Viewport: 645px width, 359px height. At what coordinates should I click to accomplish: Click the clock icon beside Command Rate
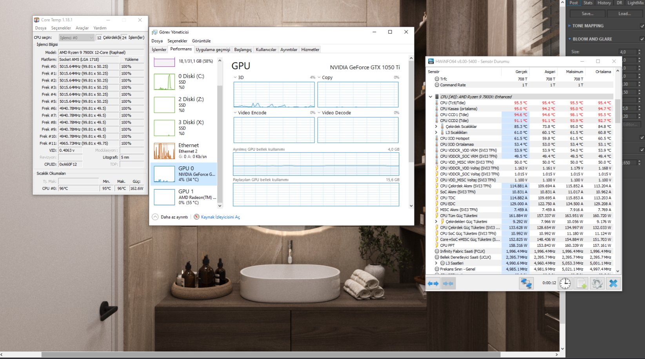click(x=437, y=85)
